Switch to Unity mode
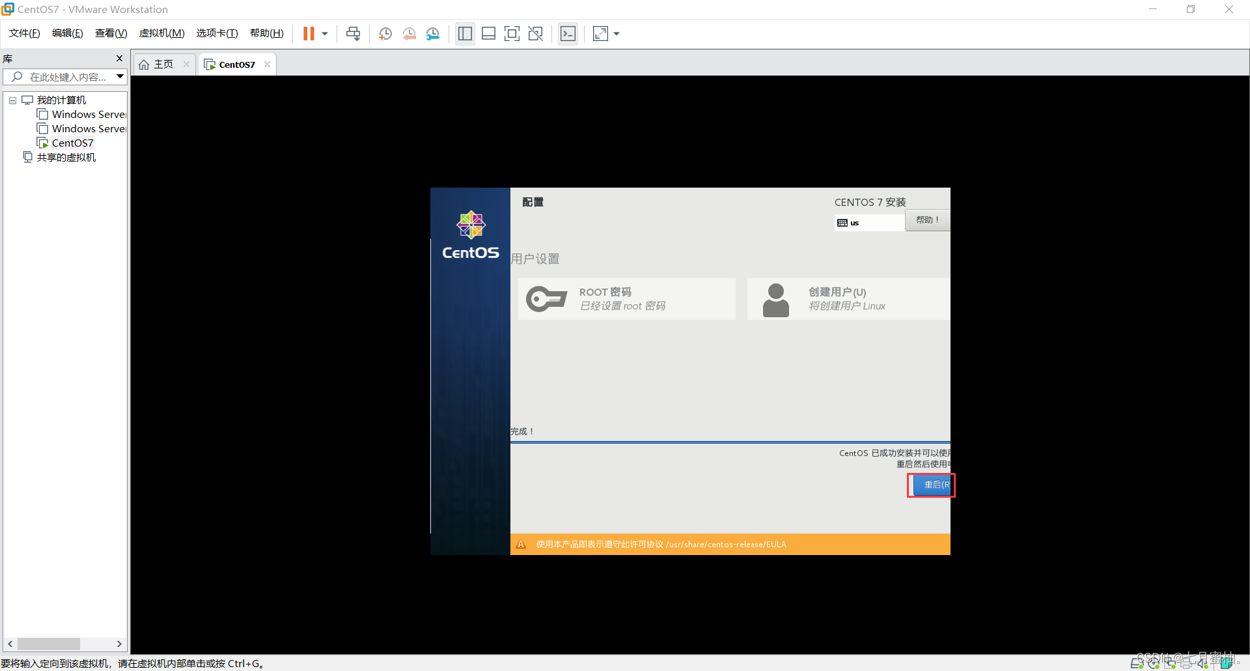The width and height of the screenshot is (1250, 671). pos(536,33)
